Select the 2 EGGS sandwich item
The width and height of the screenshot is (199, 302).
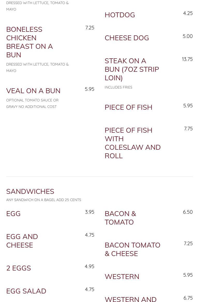pyautogui.click(x=19, y=268)
